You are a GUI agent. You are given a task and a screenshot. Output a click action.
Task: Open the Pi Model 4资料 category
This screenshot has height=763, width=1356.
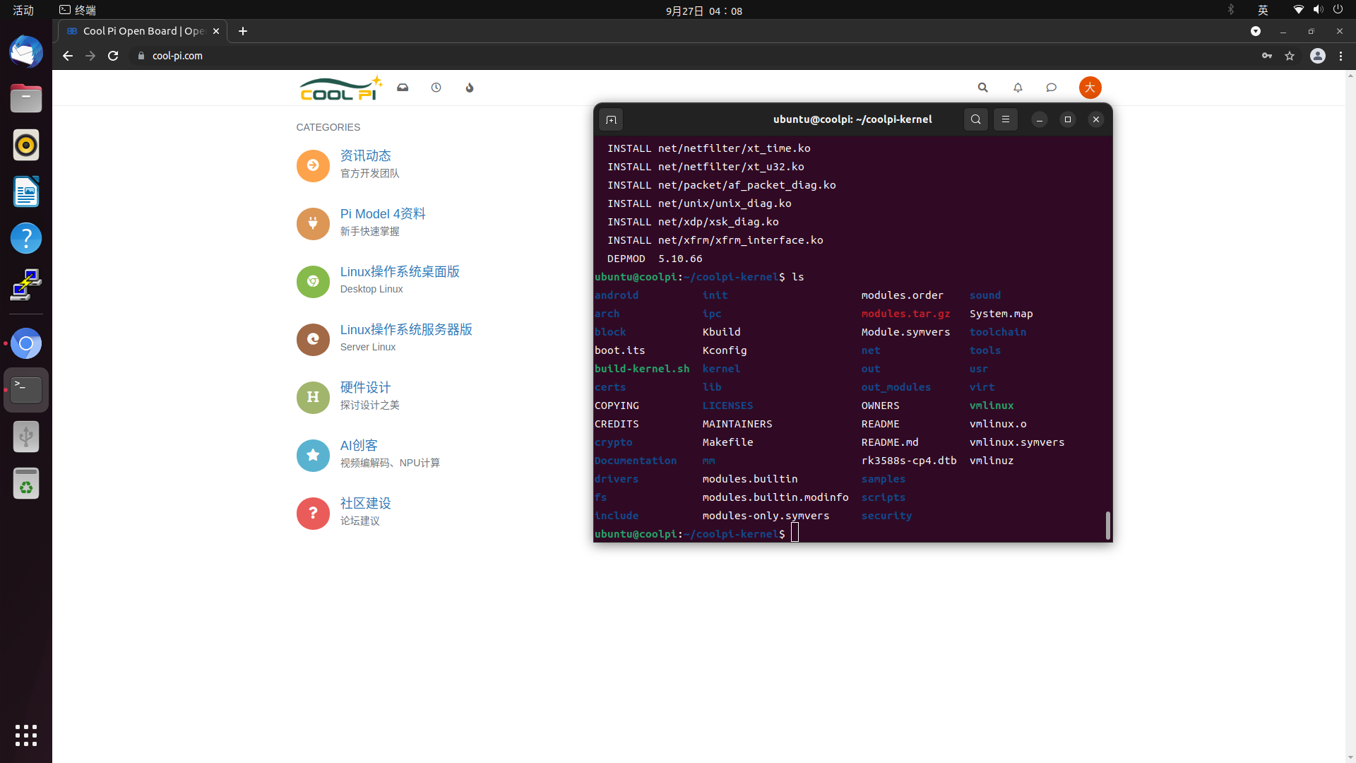(x=383, y=213)
